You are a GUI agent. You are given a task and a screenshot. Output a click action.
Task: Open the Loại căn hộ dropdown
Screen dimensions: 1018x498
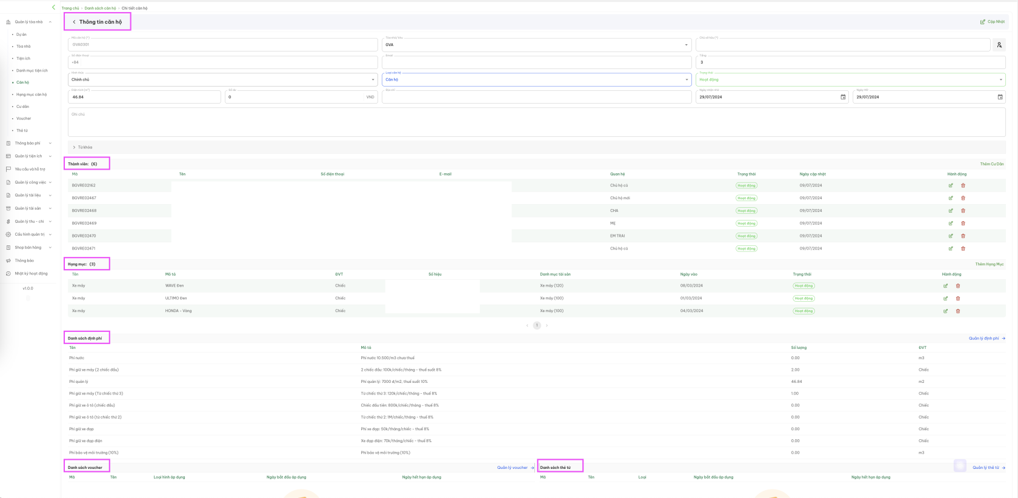click(x=537, y=79)
